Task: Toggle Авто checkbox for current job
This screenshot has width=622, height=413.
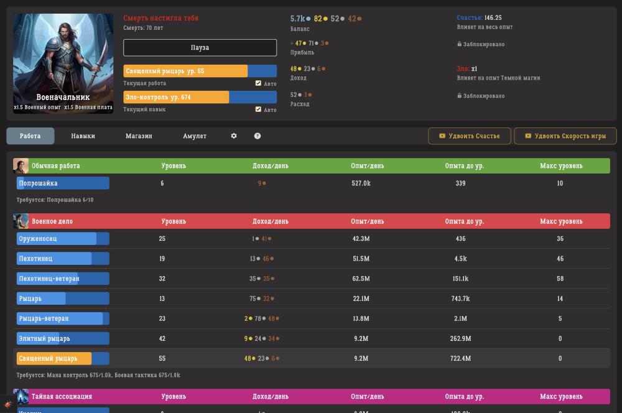Action: click(x=258, y=83)
